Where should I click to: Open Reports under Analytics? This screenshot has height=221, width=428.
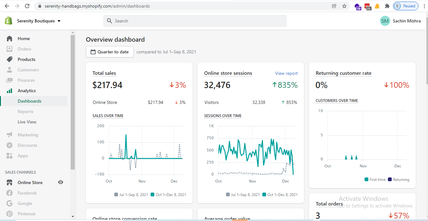26,111
